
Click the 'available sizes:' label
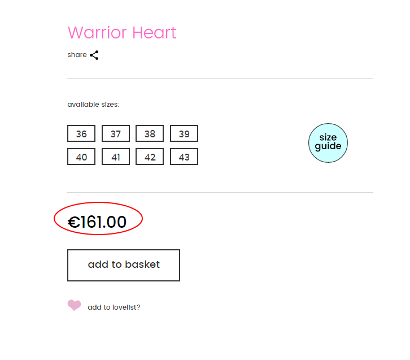93,105
